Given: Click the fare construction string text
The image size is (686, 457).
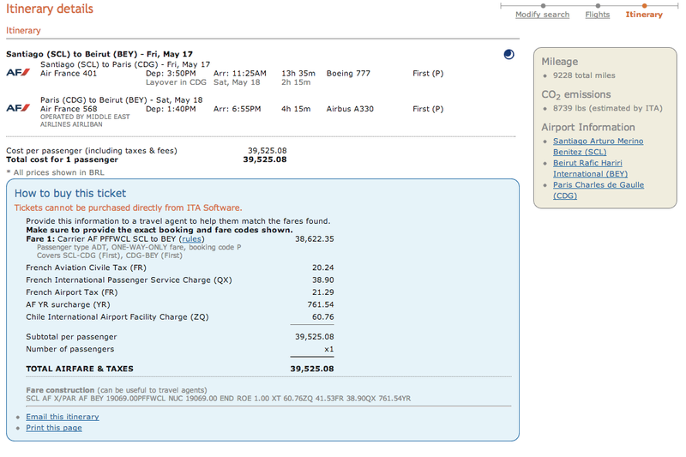Looking at the screenshot, I should pos(219,399).
